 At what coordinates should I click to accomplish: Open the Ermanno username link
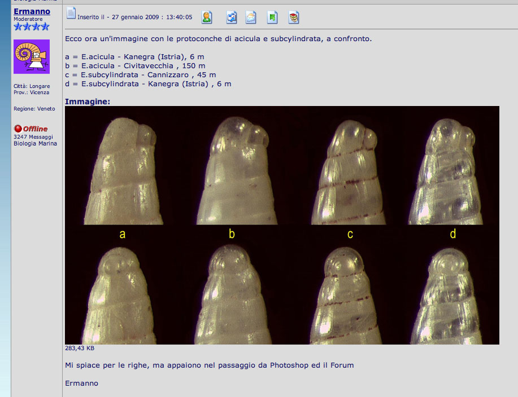coord(32,11)
